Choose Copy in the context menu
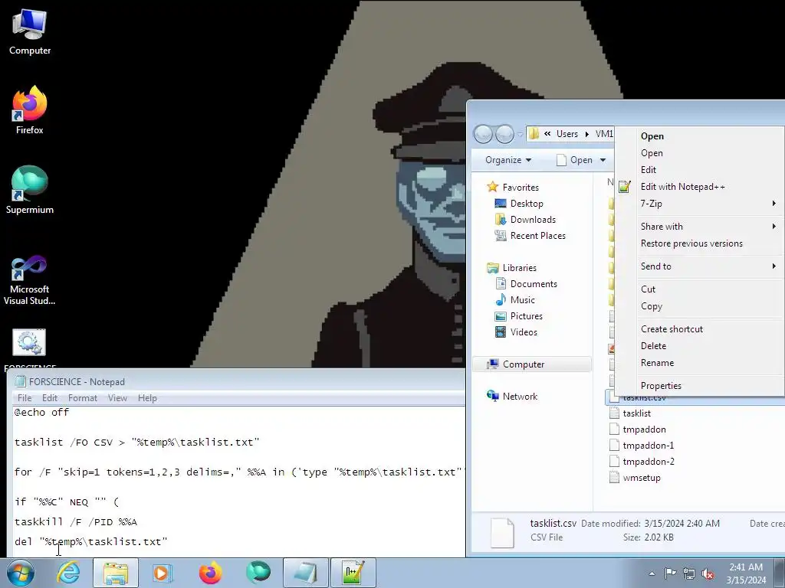785x588 pixels. (699, 306)
